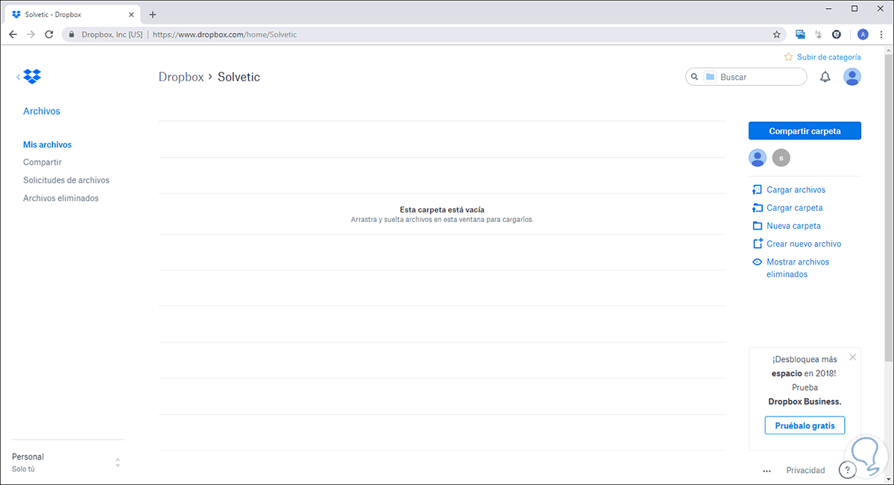Click the site security padlock icon
The image size is (894, 485).
click(72, 34)
